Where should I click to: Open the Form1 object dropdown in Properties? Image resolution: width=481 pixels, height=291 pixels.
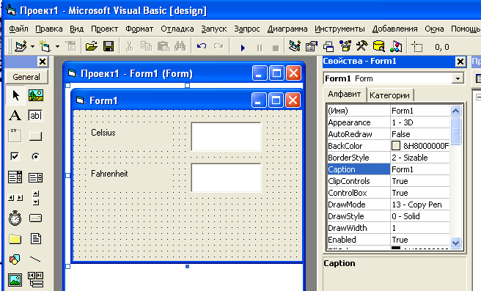click(x=458, y=79)
